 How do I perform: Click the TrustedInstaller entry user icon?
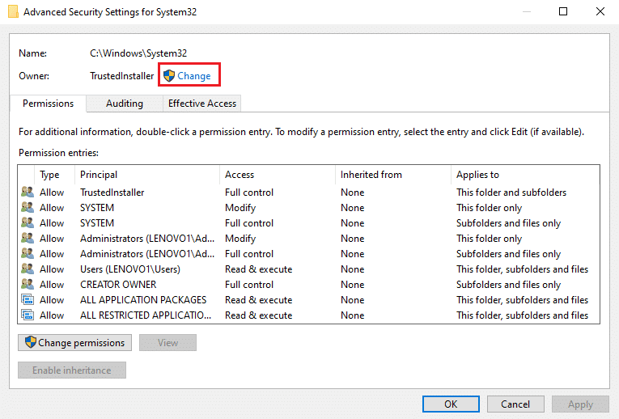coord(28,193)
